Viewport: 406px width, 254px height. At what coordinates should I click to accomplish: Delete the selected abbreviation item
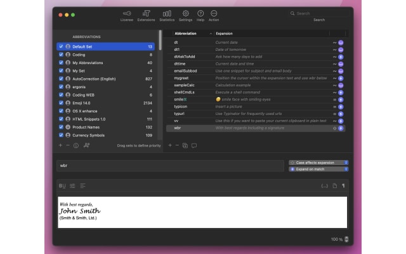178,145
